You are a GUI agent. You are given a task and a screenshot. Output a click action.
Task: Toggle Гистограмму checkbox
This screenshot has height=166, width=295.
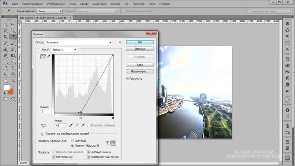pos(53,157)
